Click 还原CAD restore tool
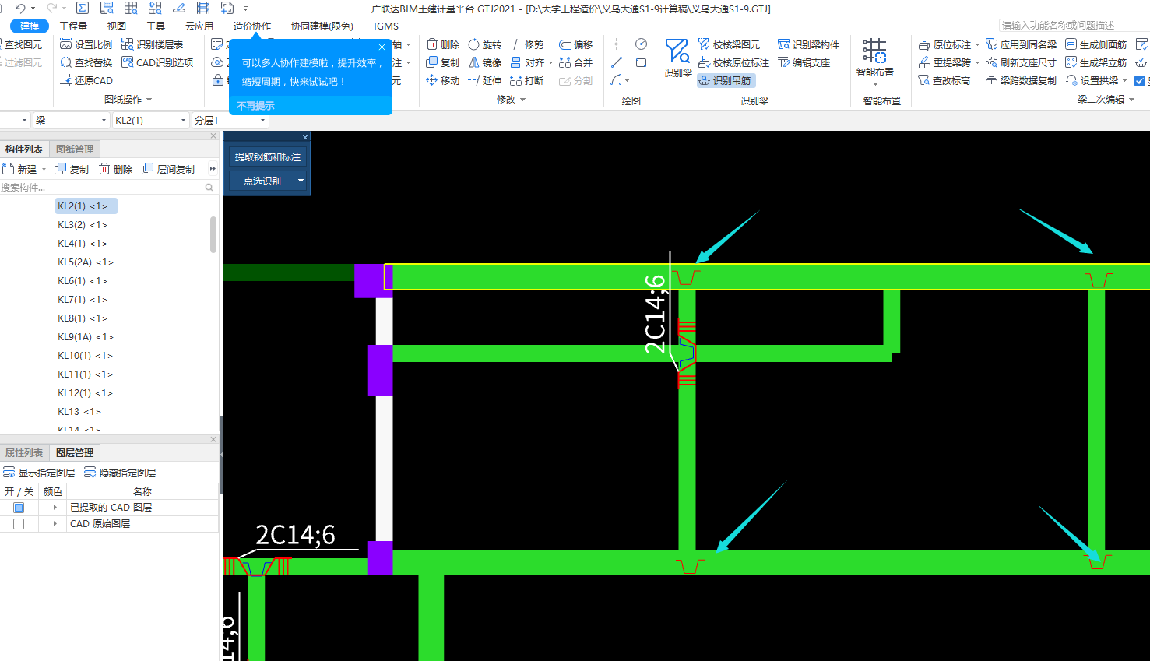This screenshot has width=1150, height=661. (x=86, y=80)
